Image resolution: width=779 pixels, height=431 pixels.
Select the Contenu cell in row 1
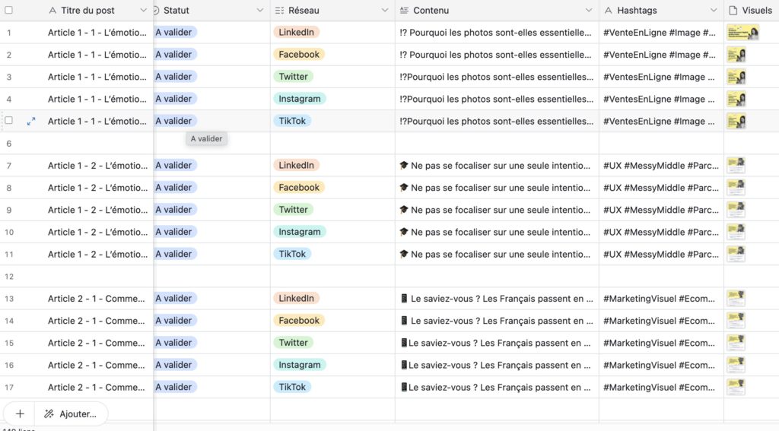click(497, 33)
